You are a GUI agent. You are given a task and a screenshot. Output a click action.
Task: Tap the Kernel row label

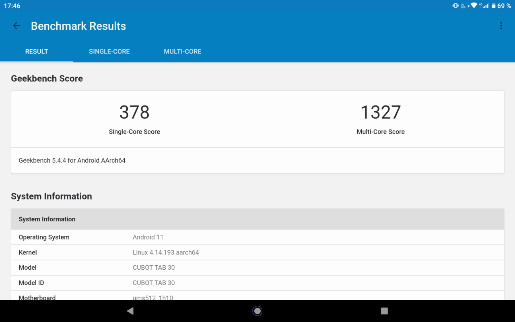(28, 252)
